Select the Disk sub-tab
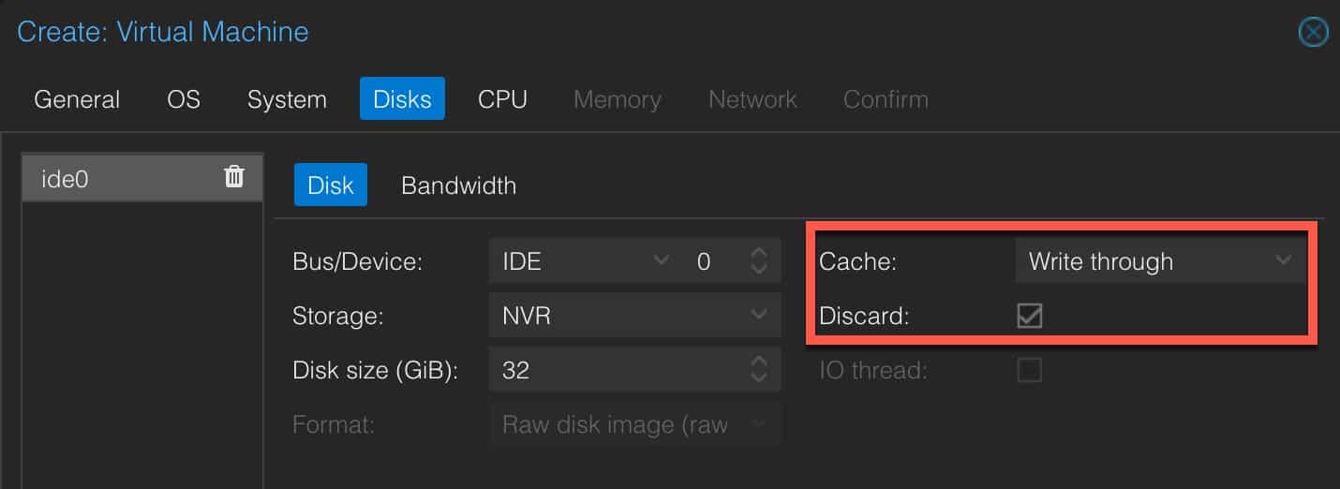This screenshot has width=1340, height=489. 331,185
